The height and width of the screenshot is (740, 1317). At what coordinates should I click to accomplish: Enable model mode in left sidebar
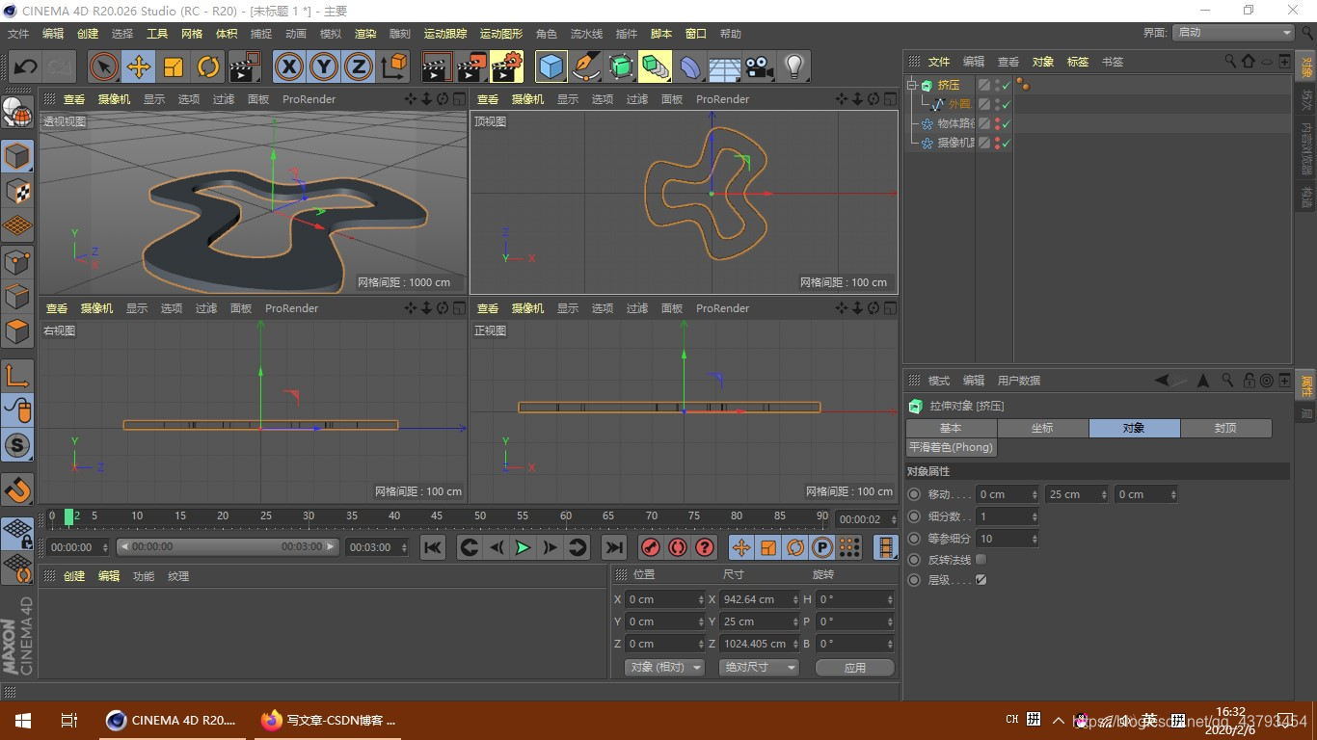(x=17, y=156)
